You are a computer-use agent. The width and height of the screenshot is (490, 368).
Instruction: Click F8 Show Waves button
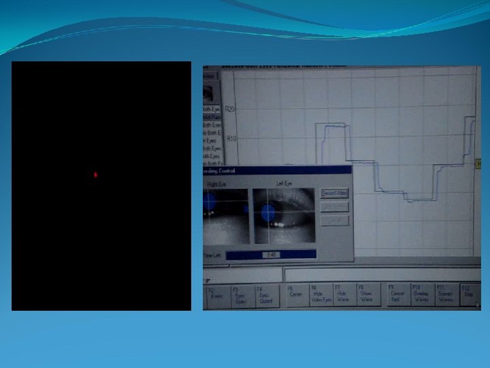(369, 294)
